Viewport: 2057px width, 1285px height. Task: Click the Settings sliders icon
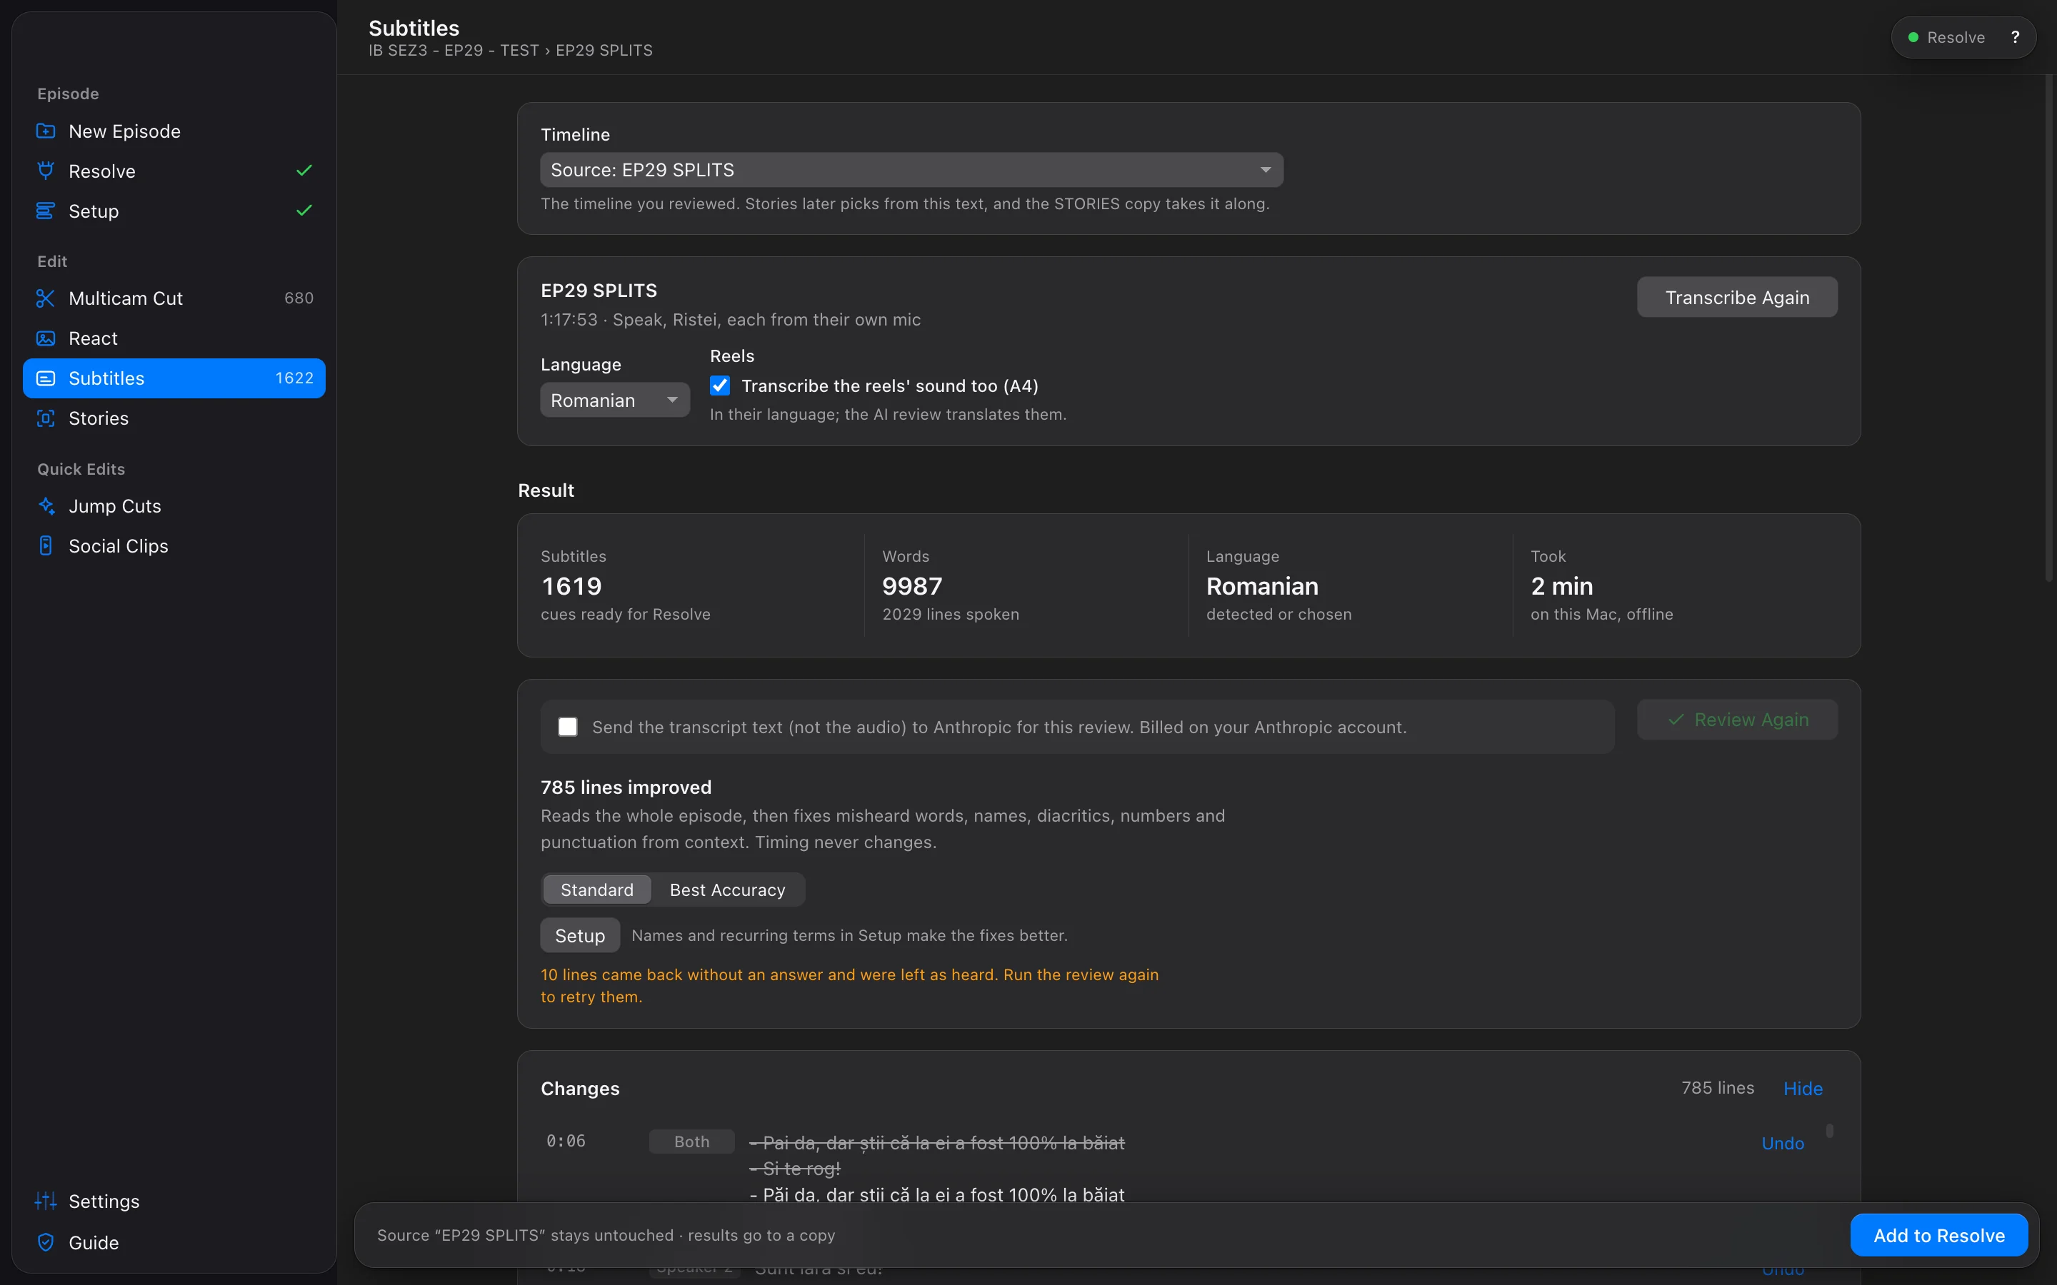pos(46,1201)
